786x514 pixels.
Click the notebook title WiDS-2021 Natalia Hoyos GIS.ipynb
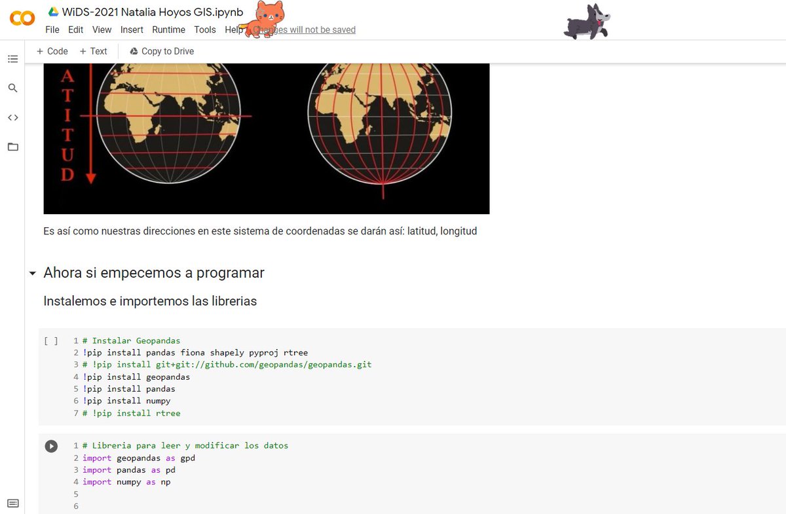pos(153,12)
